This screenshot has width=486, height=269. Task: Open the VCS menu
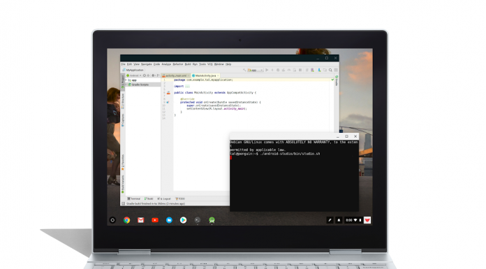210,64
